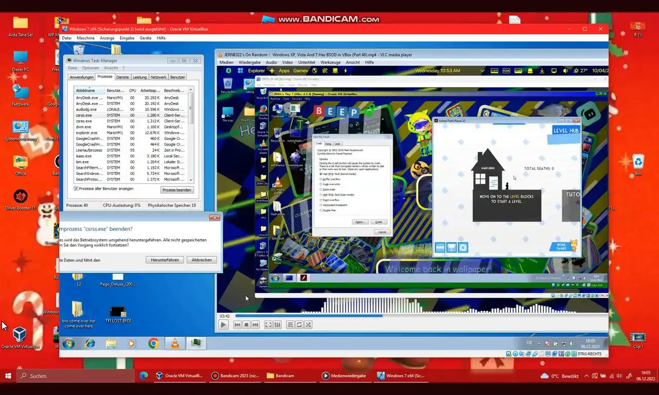Open Windows Media Player in Windows 7 taskbar
Screen dimensions: 659x395
coord(131,343)
